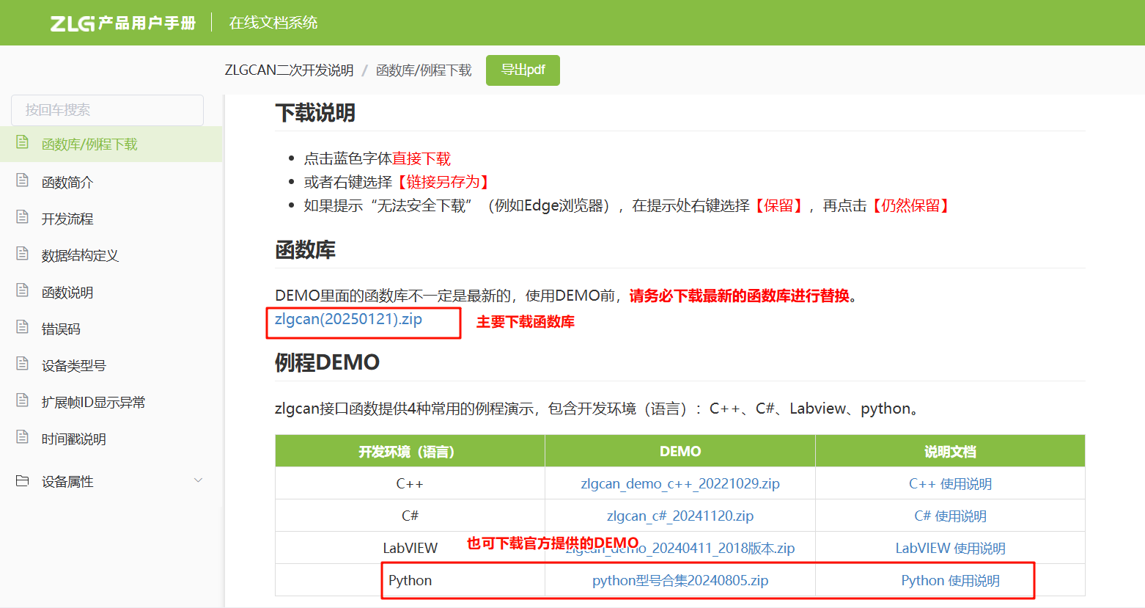Download python型号合集20240805.zip
Image resolution: width=1145 pixels, height=608 pixels.
coord(680,580)
